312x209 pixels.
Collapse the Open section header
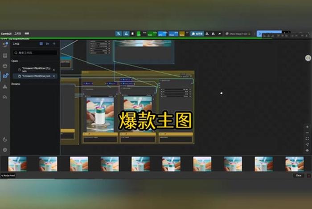(15, 61)
